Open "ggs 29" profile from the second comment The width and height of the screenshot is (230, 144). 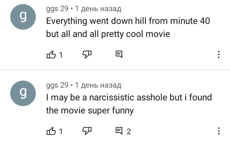[x=57, y=85]
